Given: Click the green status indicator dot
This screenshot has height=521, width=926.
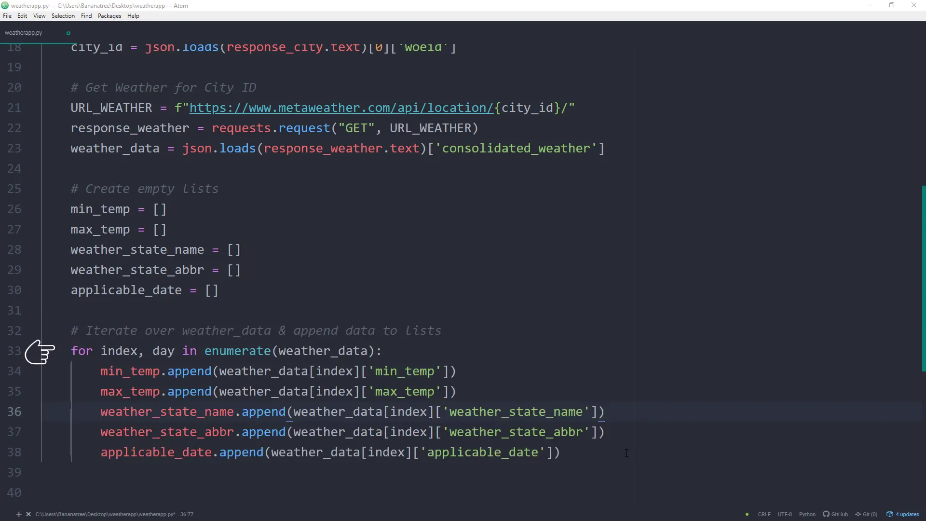Looking at the screenshot, I should pos(747,514).
